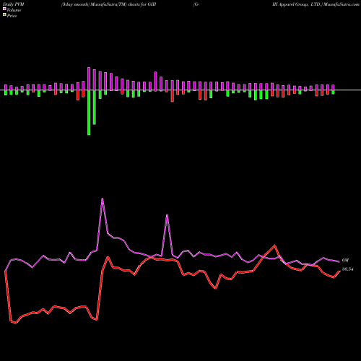
Task: Click the 'Volume' legend label
Action: 14,10
